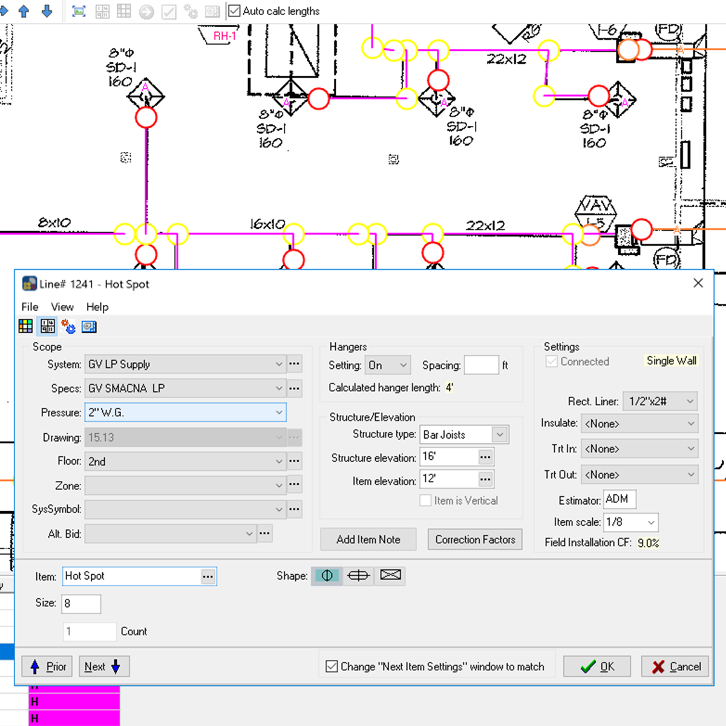Click inside the Size input field

80,603
